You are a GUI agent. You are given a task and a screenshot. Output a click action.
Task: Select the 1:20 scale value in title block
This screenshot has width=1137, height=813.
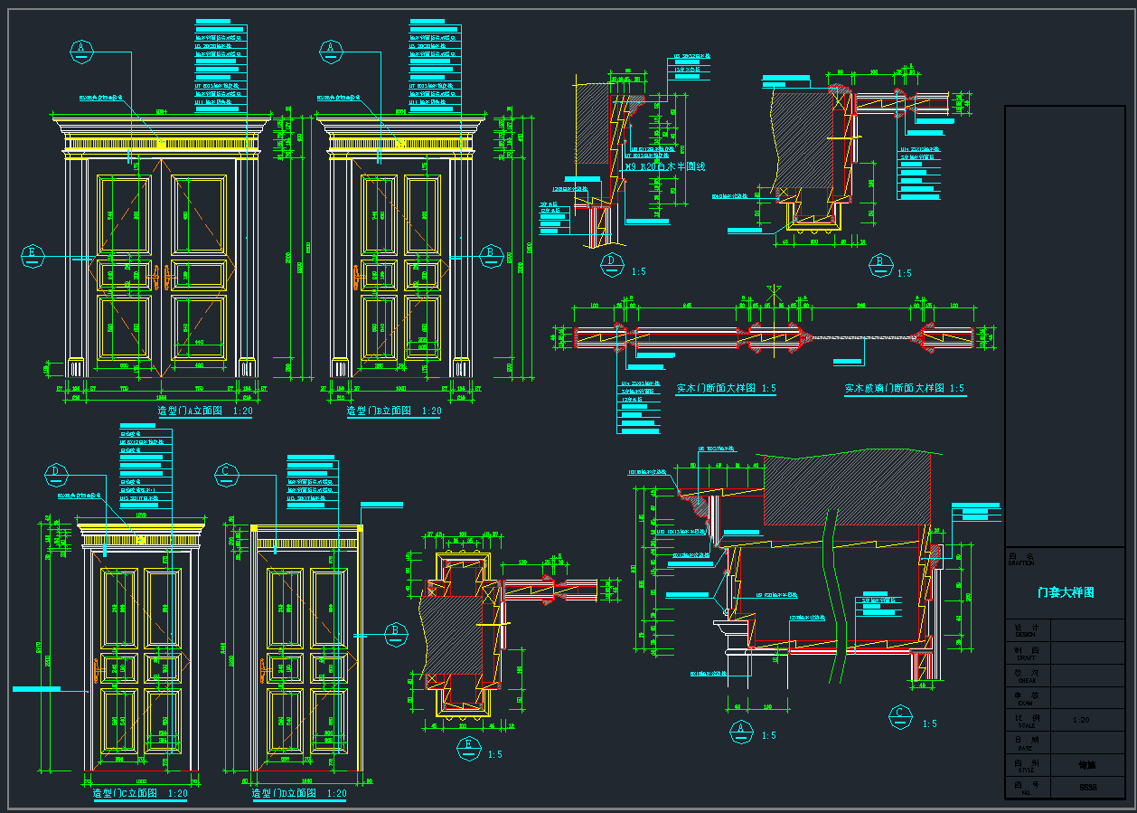[x=1080, y=721]
